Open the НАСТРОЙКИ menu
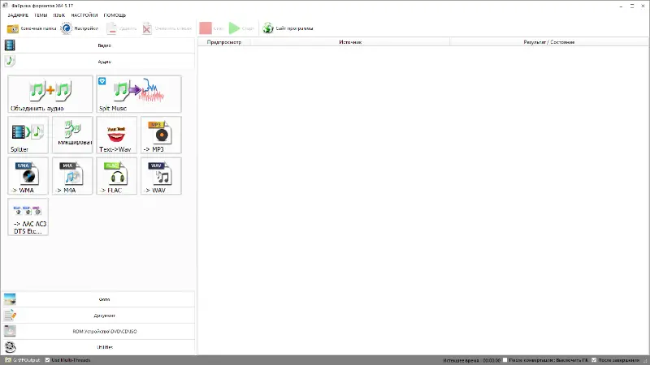 click(x=84, y=15)
